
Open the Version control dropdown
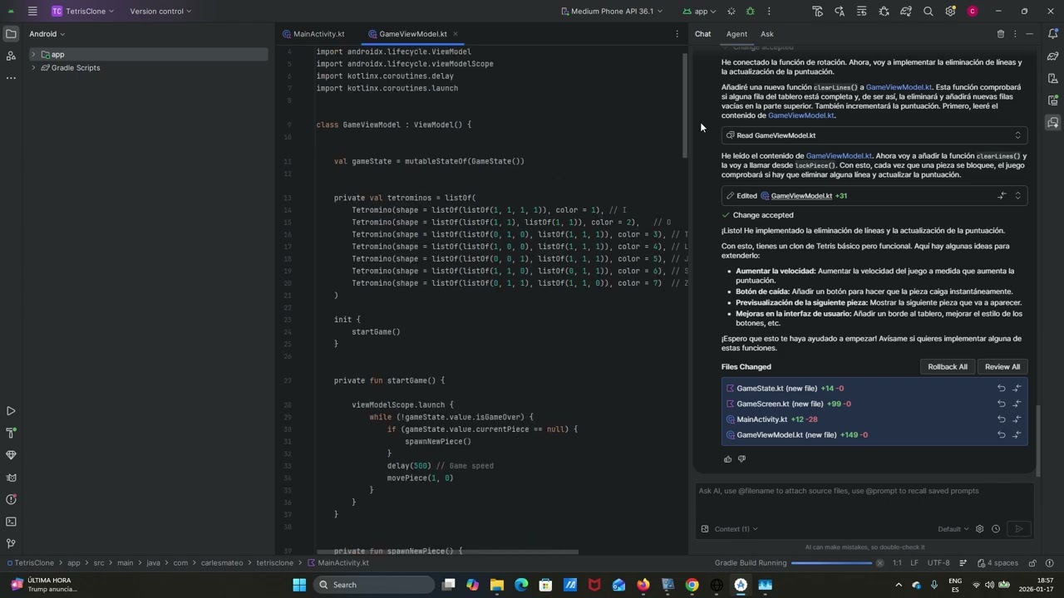[x=160, y=11]
